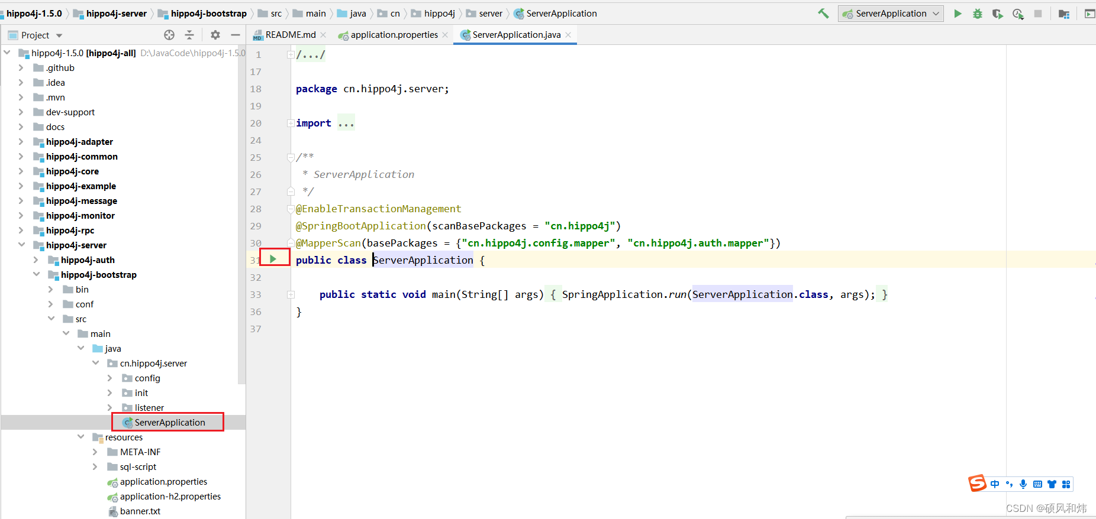This screenshot has width=1096, height=519.
Task: Select the dev-support folder
Action: coord(70,112)
